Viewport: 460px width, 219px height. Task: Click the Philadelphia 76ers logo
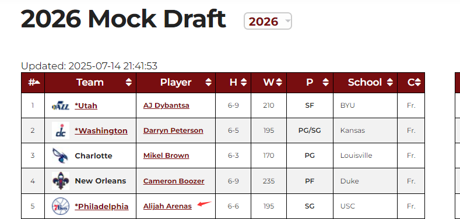(x=61, y=206)
